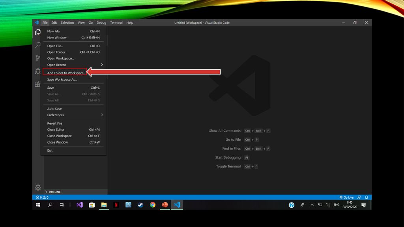Choose Close Window entry
The width and height of the screenshot is (404, 227).
click(73, 142)
